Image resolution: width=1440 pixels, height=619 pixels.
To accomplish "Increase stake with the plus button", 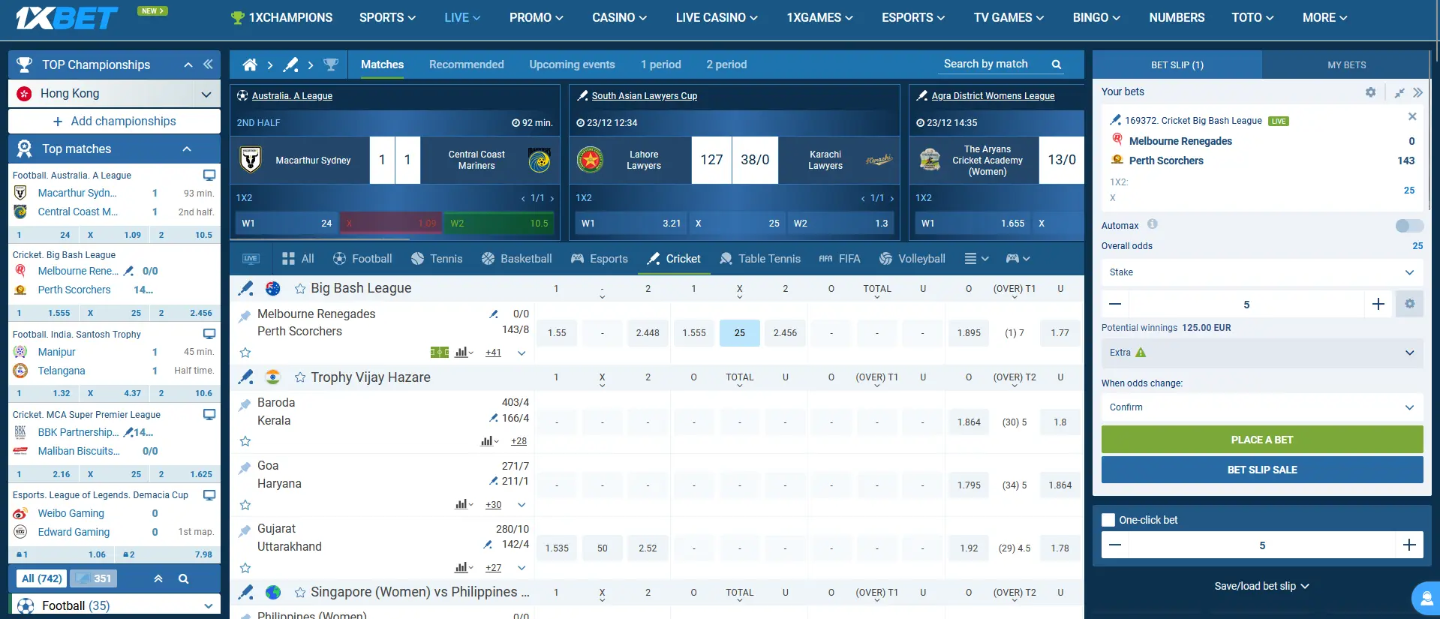I will click(x=1378, y=304).
